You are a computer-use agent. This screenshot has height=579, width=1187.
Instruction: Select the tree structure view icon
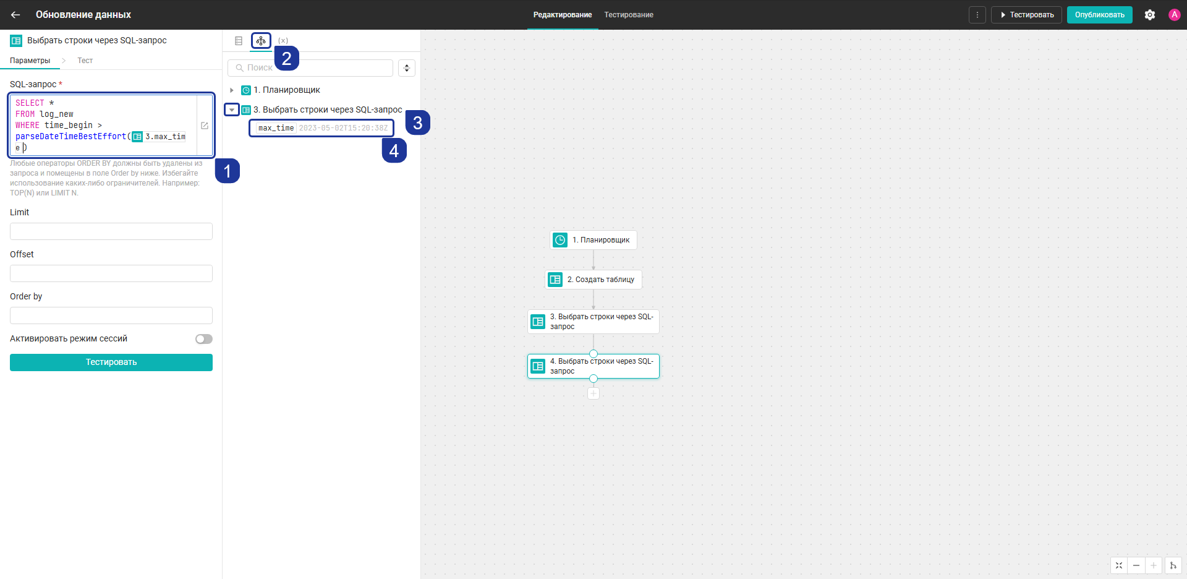(x=261, y=41)
